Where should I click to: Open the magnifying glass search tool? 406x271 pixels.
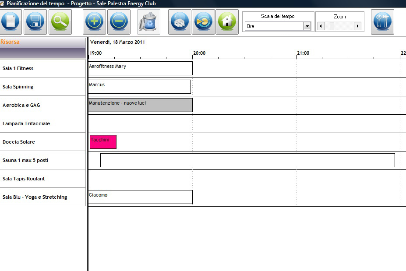point(60,22)
